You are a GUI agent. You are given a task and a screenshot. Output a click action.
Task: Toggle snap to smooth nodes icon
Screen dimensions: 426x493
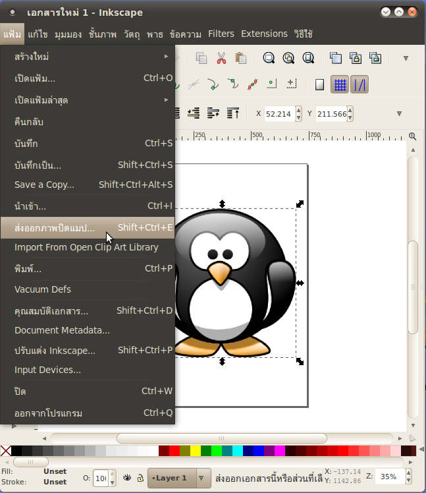233,84
